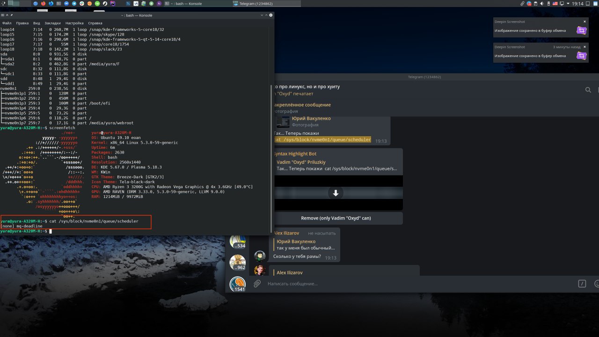
Task: Pin Konsole window on all desktops
Action: point(12,15)
